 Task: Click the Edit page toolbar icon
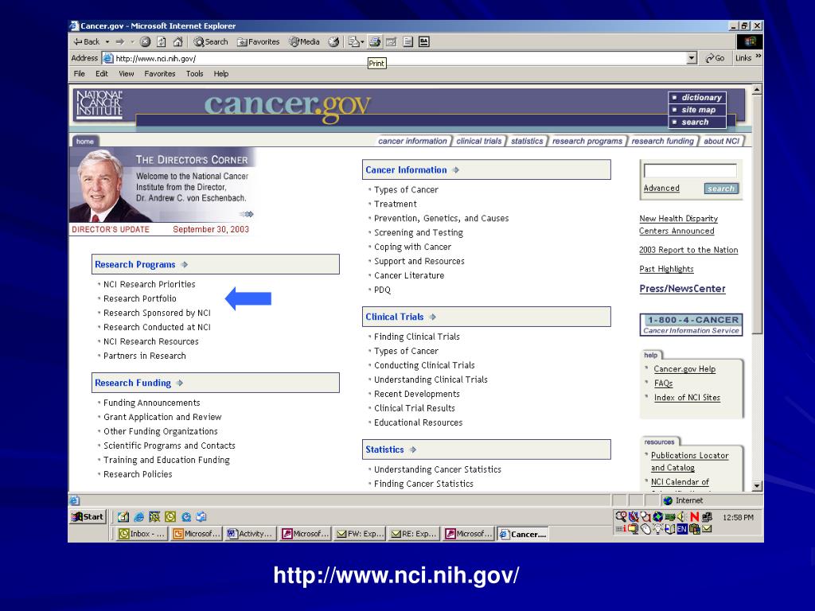pyautogui.click(x=391, y=41)
